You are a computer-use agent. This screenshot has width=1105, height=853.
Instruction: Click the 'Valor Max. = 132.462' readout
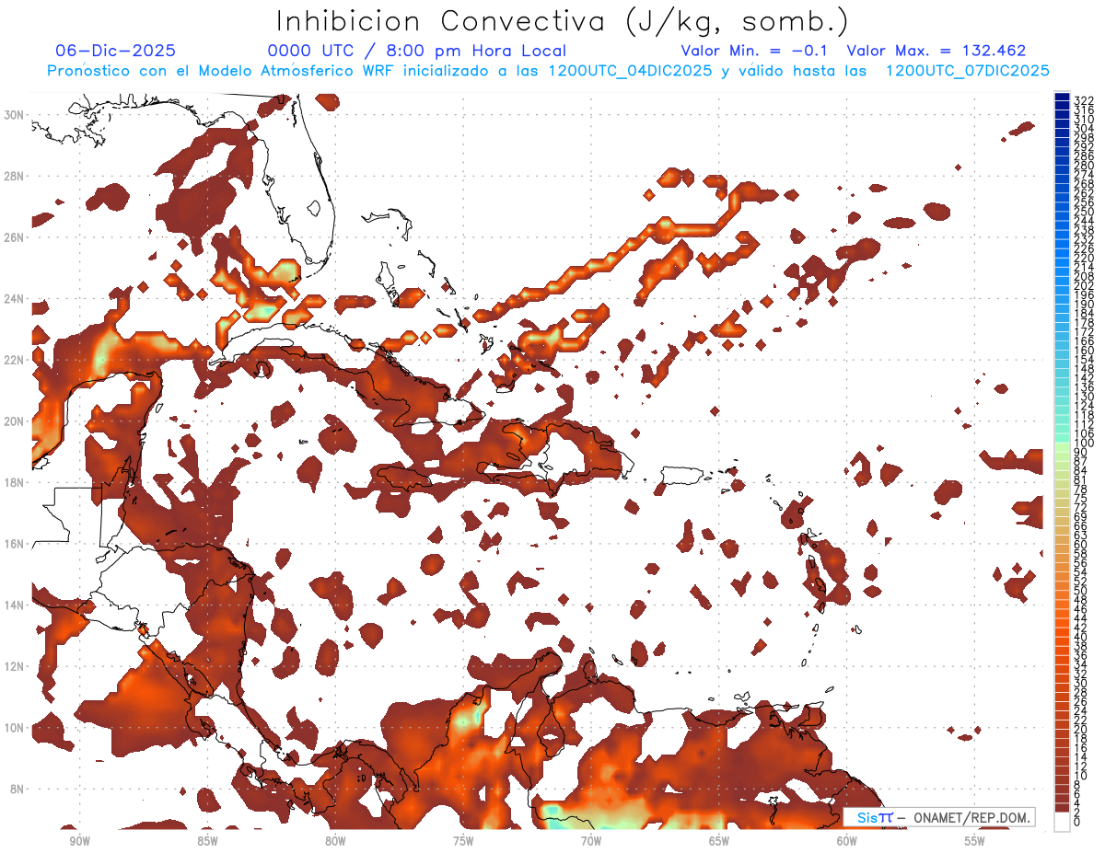936,52
